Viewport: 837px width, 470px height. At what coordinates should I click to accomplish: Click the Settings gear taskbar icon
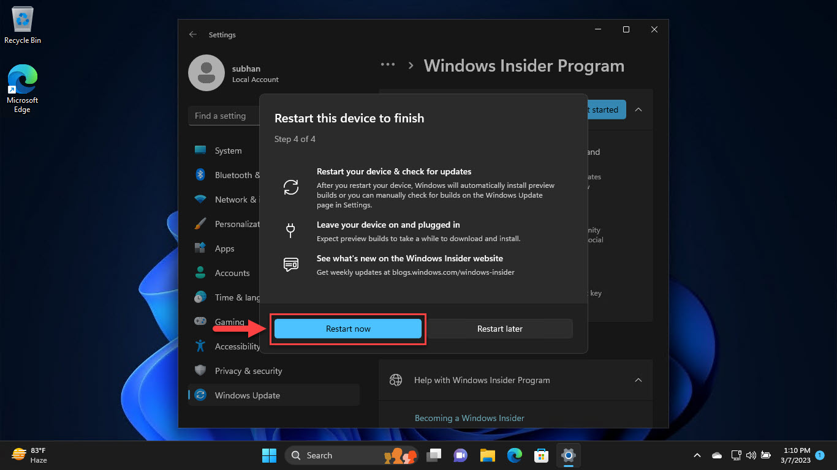(569, 455)
